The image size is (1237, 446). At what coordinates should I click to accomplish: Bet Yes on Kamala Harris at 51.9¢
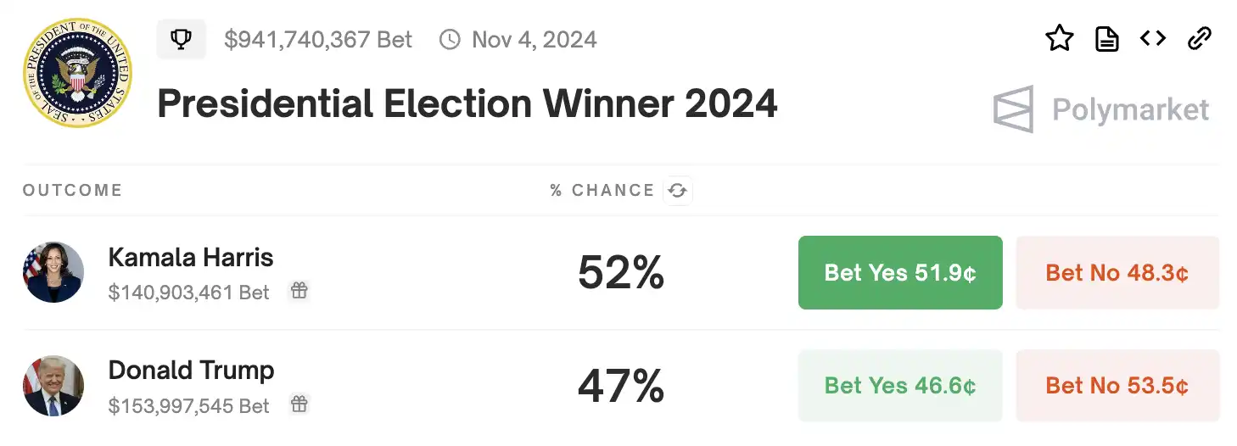point(900,272)
